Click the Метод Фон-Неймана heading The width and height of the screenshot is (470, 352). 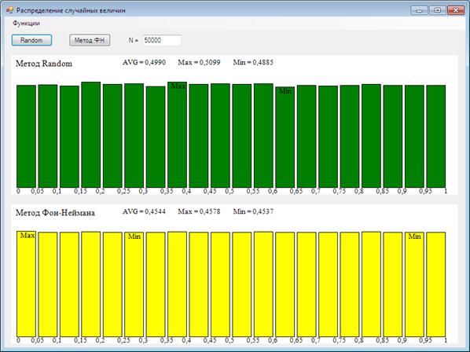[x=55, y=213]
